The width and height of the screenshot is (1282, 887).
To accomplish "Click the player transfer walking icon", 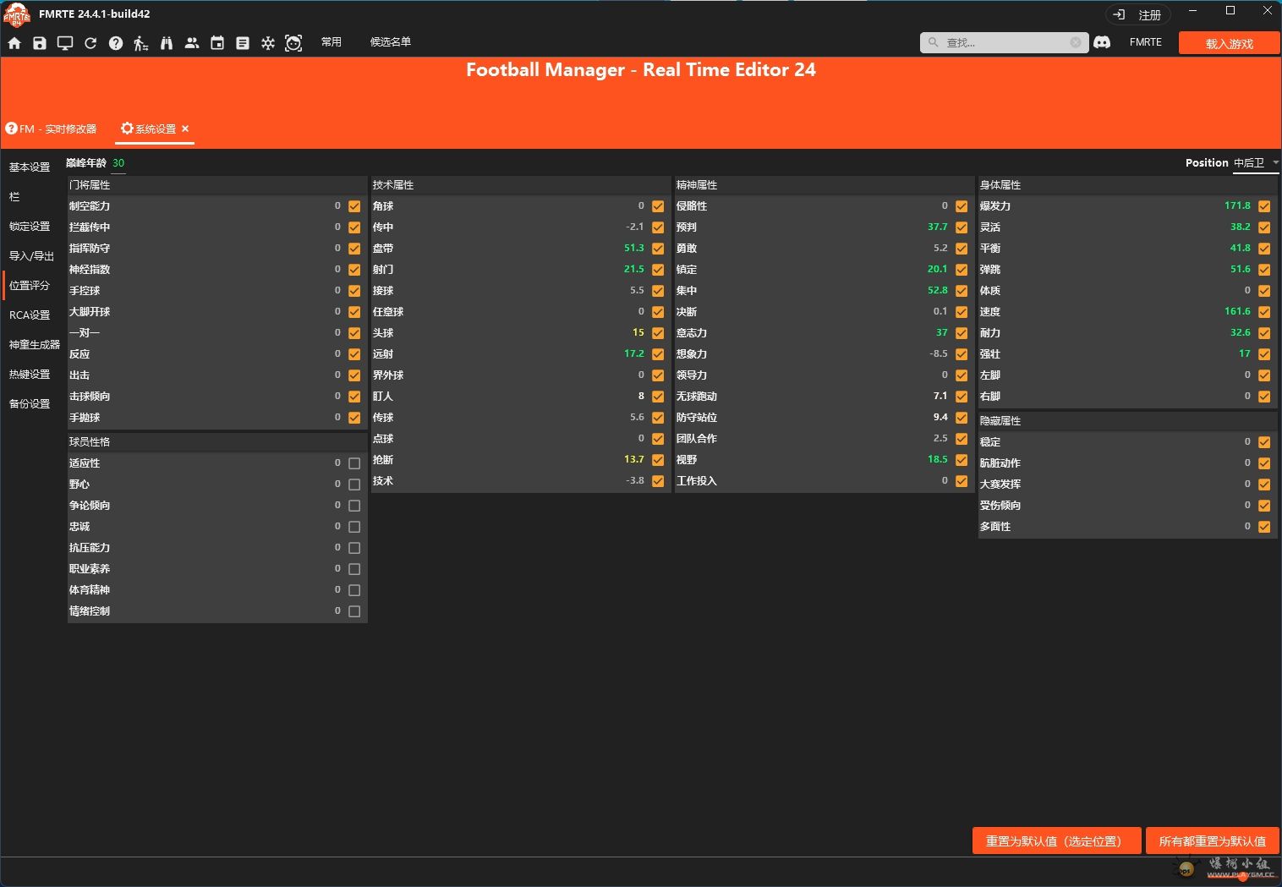I will pos(141,43).
